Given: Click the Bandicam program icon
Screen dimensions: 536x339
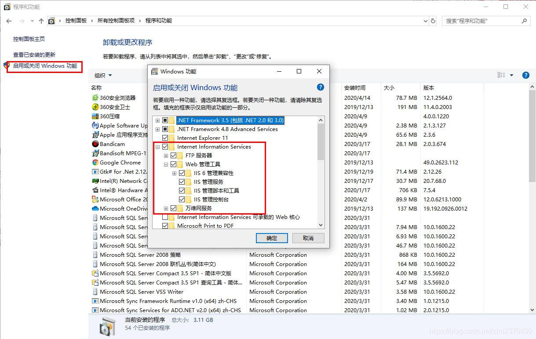Looking at the screenshot, I should 95,144.
